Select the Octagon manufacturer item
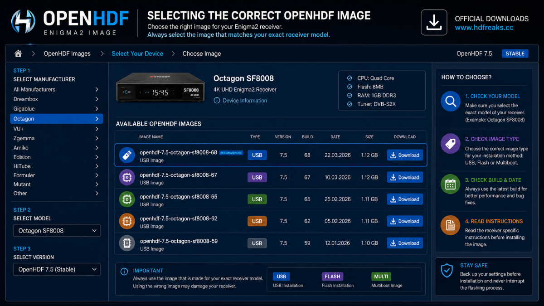The image size is (544, 306). (x=56, y=119)
